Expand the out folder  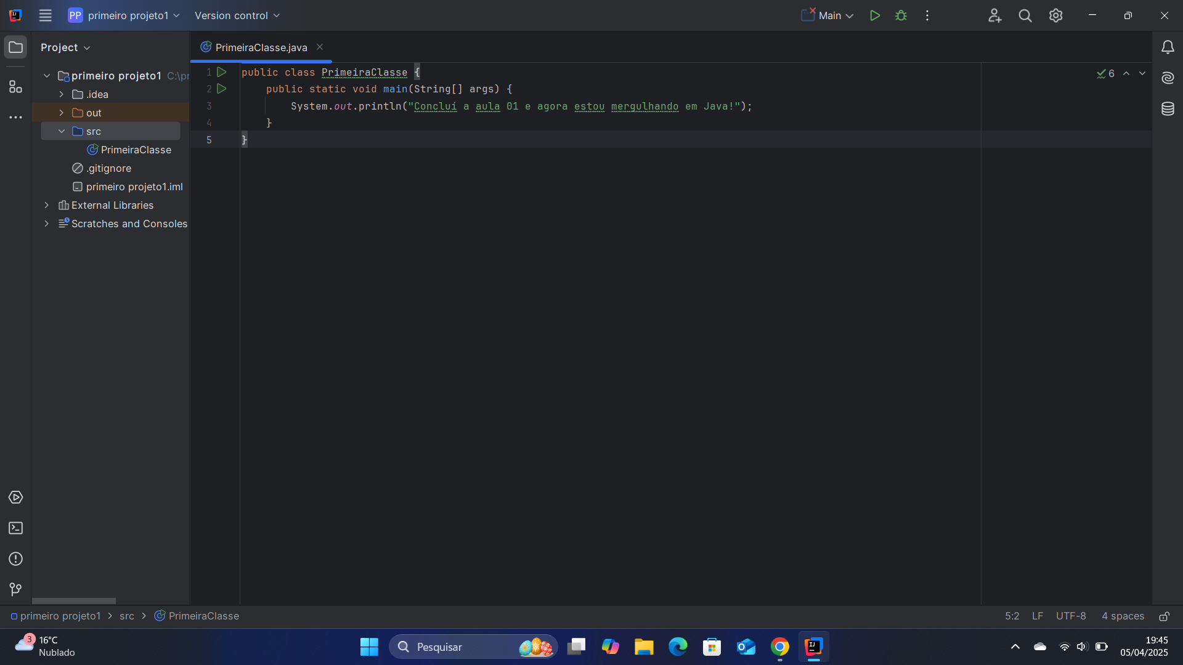pyautogui.click(x=62, y=113)
